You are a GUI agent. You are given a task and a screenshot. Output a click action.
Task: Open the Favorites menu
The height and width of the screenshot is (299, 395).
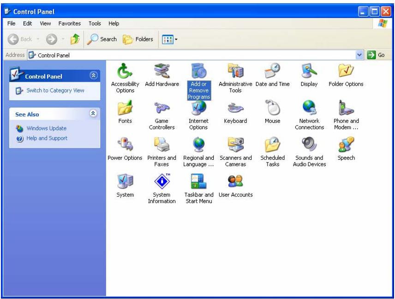click(70, 24)
